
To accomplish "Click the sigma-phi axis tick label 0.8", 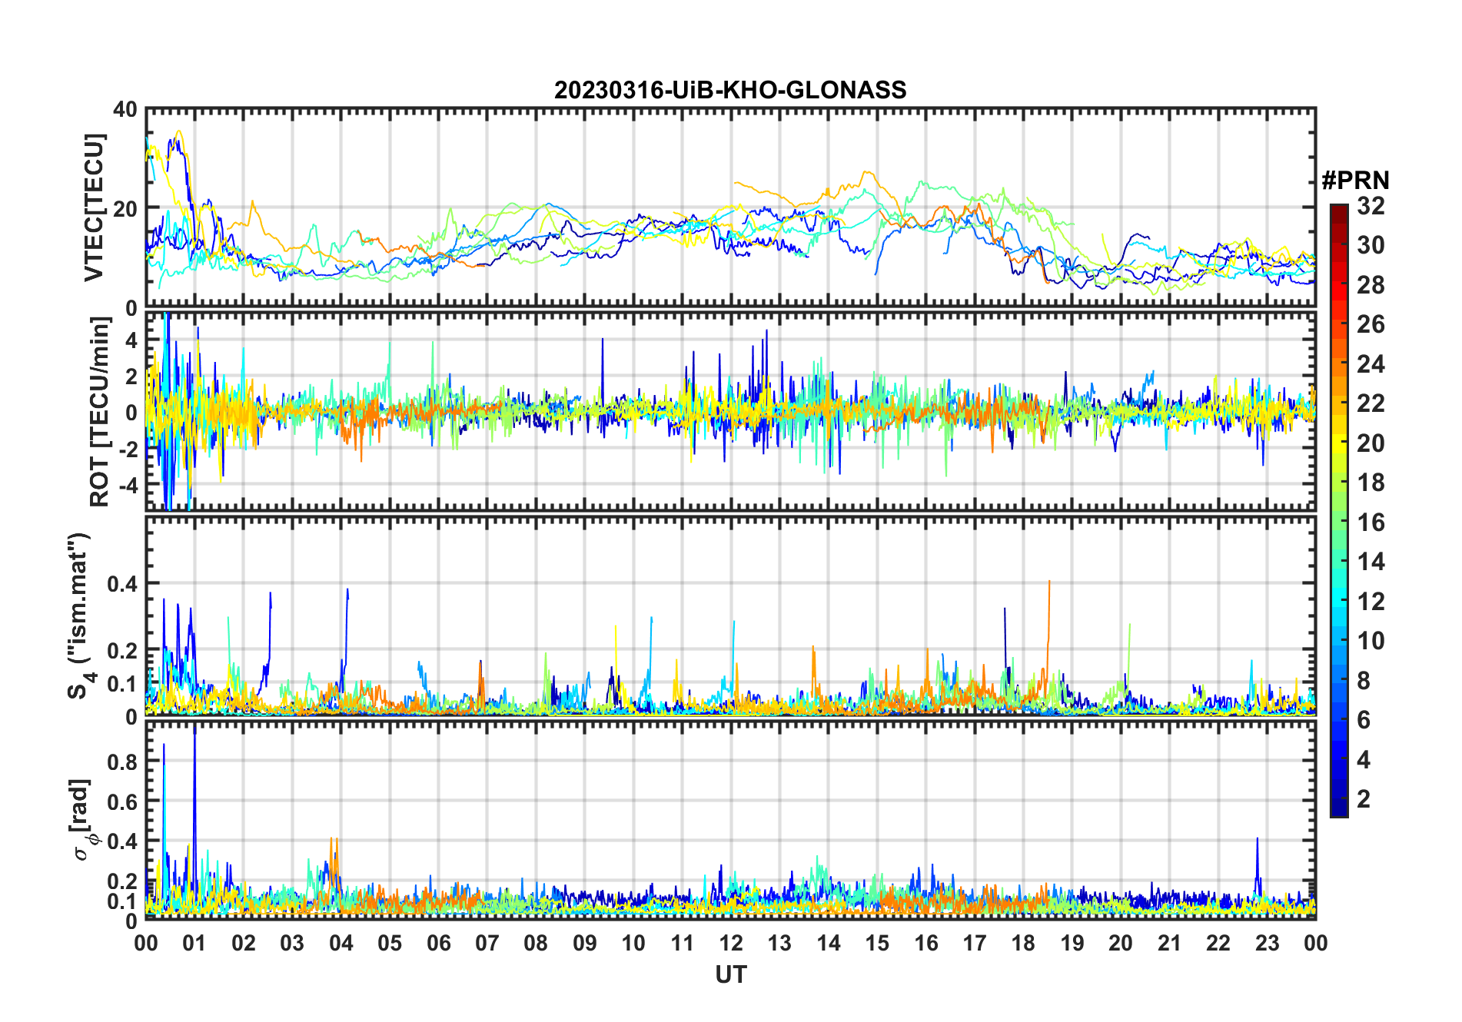I will click(x=123, y=762).
